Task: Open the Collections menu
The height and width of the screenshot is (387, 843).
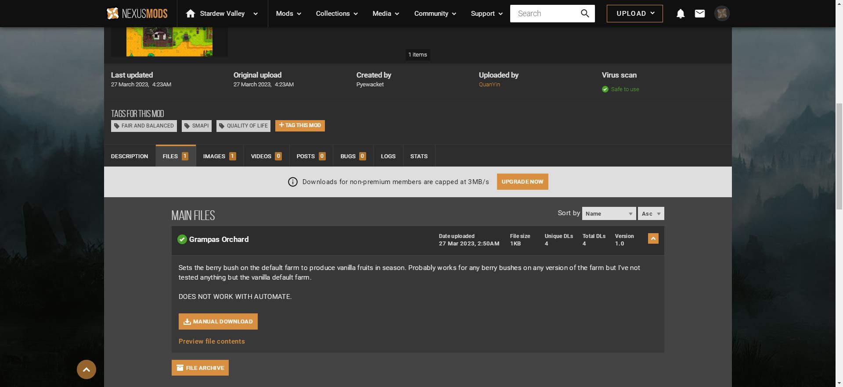Action: pyautogui.click(x=337, y=14)
